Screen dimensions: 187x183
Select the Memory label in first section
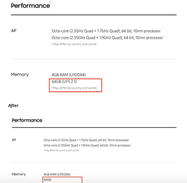[20, 75]
